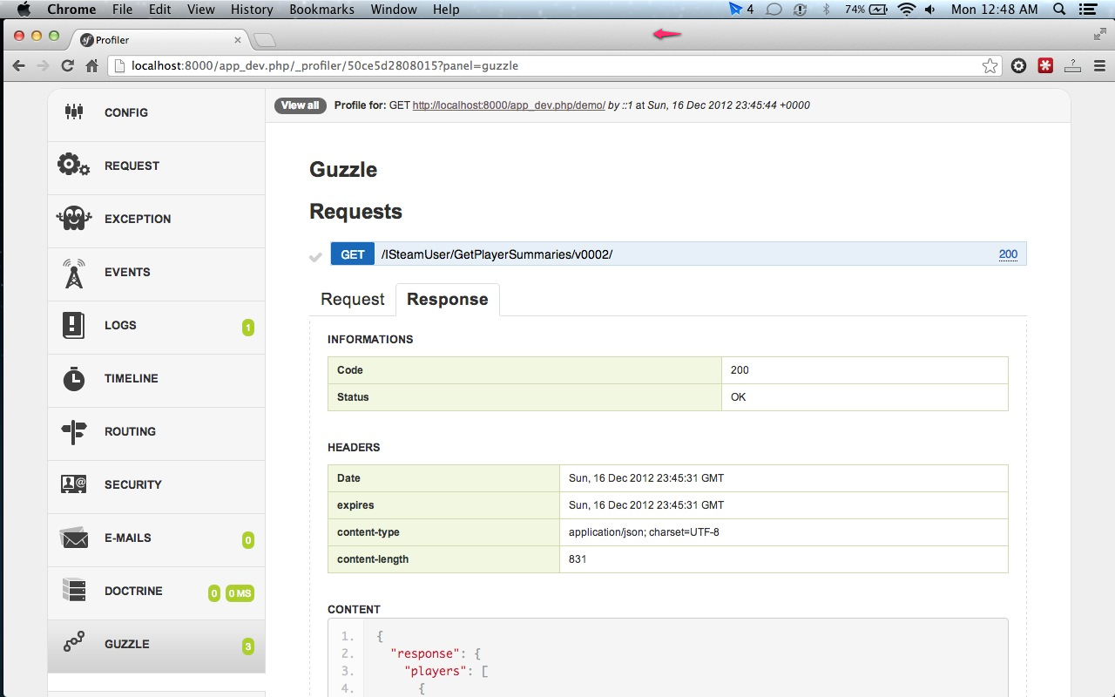Click the Status value OK

[739, 396]
